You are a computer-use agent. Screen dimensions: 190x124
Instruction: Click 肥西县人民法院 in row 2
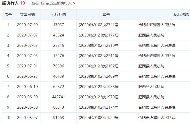151,35
